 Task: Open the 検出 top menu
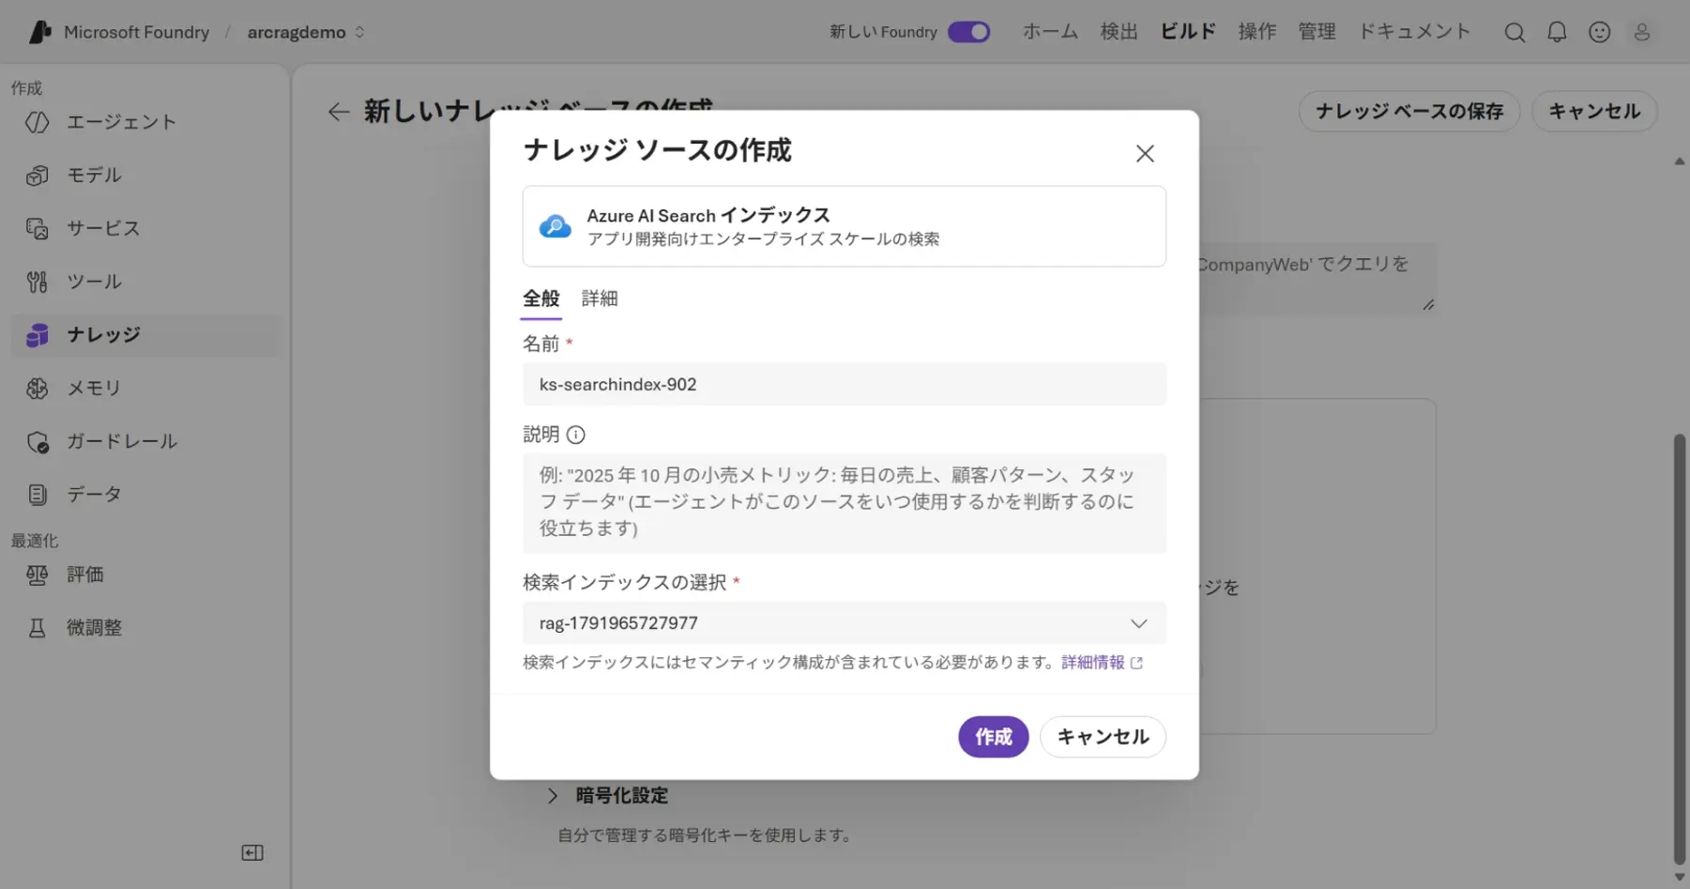click(x=1119, y=32)
